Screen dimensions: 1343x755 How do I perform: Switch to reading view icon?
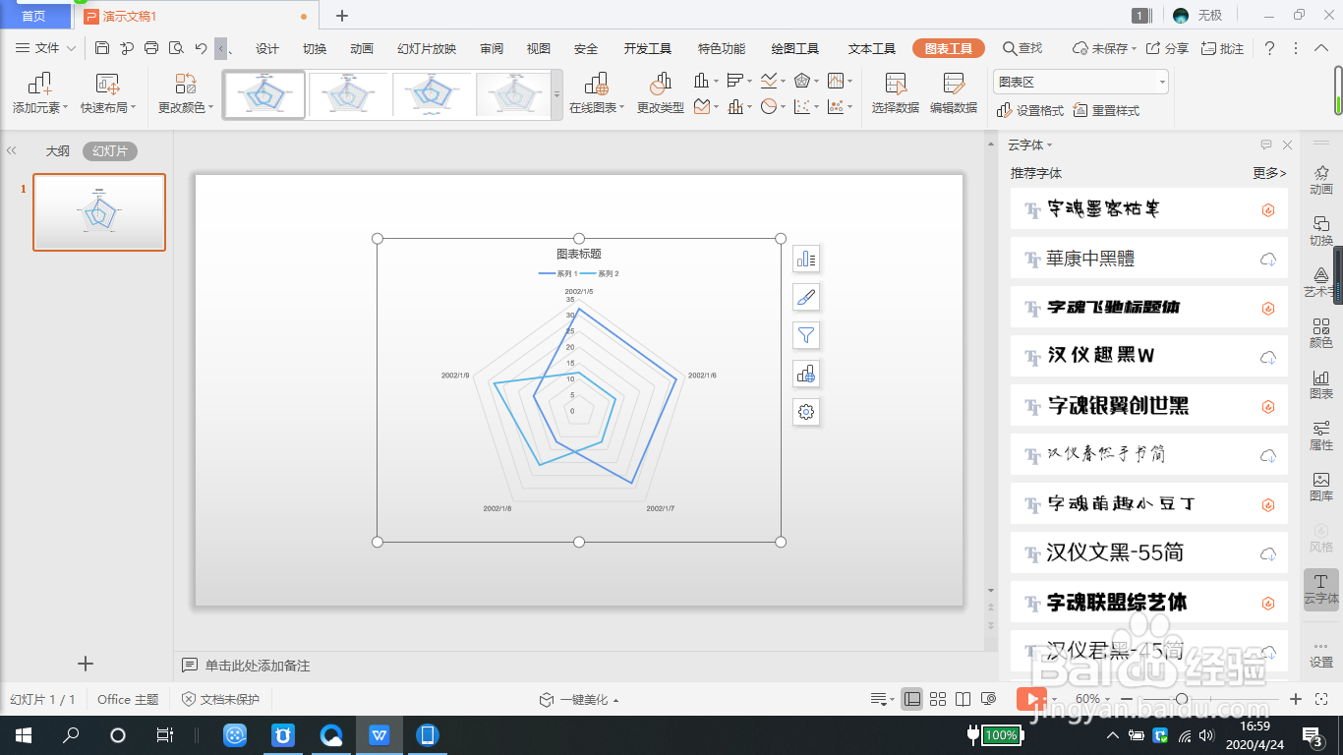coord(963,699)
